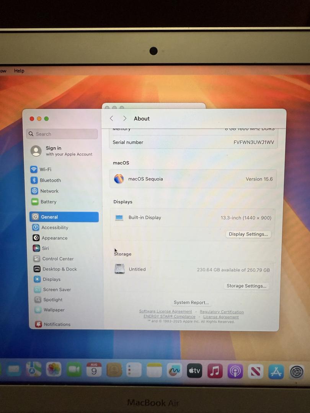This screenshot has height=413, width=310.
Task: Open the ENERGY STAR Compliance link
Action: point(170,316)
